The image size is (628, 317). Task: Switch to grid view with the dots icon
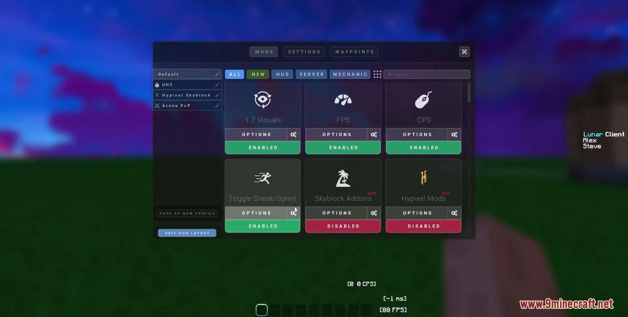(377, 74)
